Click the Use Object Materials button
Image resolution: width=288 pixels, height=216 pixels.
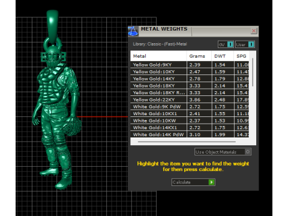click(x=223, y=152)
